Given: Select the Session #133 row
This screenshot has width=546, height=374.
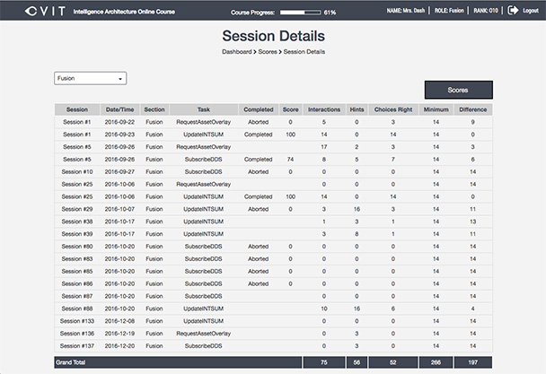Looking at the screenshot, I should click(76, 320).
